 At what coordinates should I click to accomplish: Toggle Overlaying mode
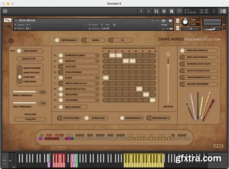96,118
